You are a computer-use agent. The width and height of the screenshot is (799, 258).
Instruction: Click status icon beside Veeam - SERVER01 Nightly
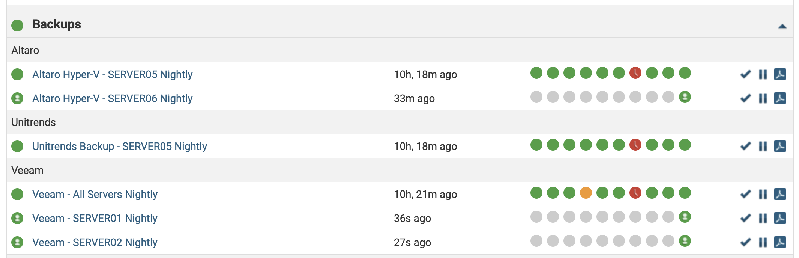[17, 218]
